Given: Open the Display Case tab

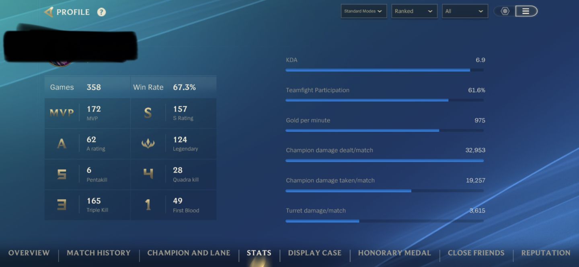Looking at the screenshot, I should click(315, 253).
